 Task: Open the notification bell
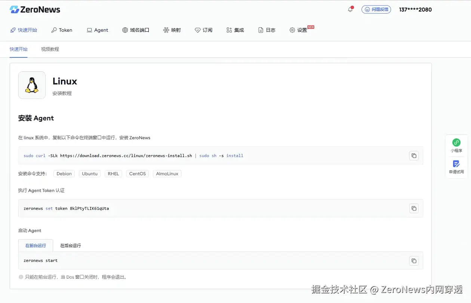click(350, 9)
